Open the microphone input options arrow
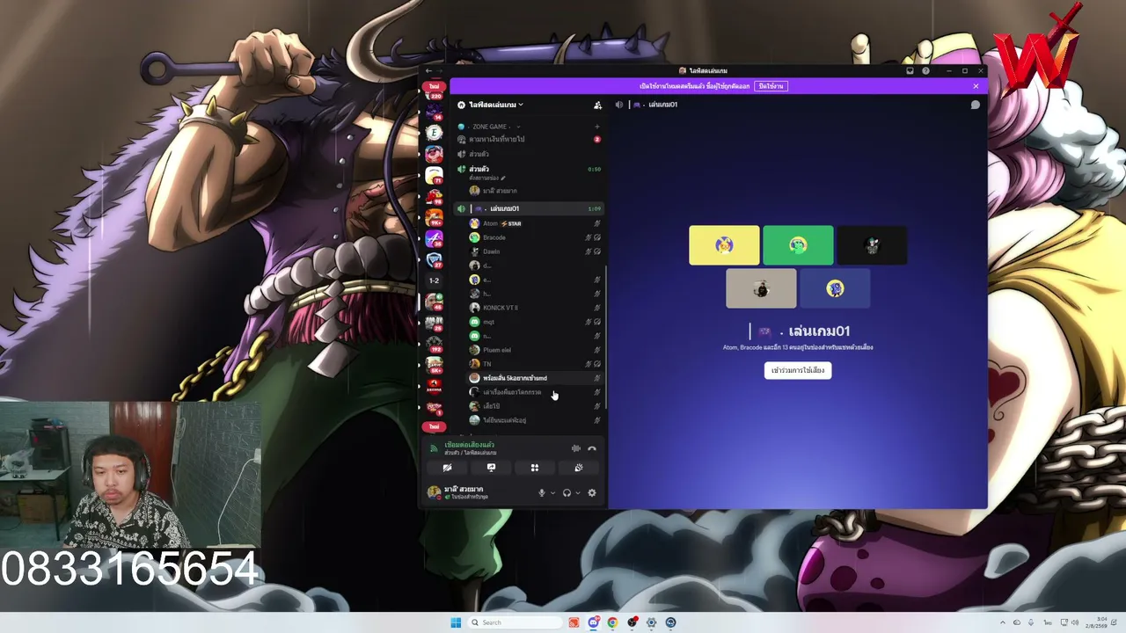The image size is (1126, 633). (552, 493)
